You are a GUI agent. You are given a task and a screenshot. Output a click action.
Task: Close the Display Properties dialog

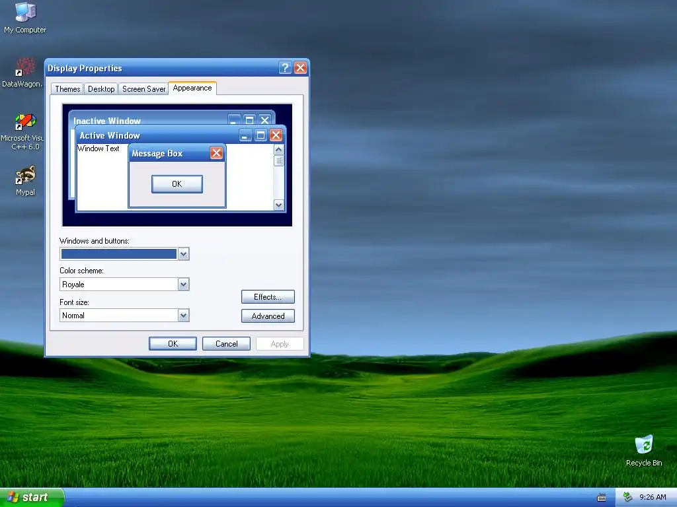click(301, 68)
